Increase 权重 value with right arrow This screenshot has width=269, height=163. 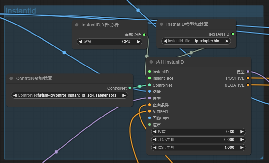(x=242, y=132)
